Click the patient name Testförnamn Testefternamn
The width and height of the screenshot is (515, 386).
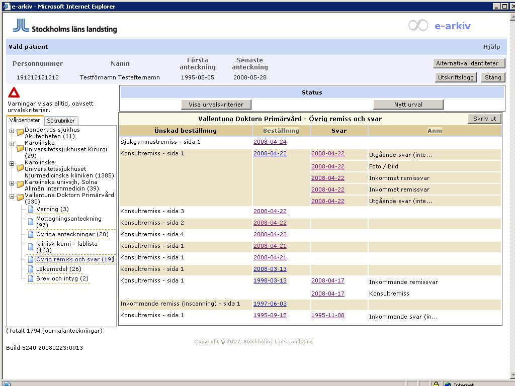pyautogui.click(x=120, y=77)
